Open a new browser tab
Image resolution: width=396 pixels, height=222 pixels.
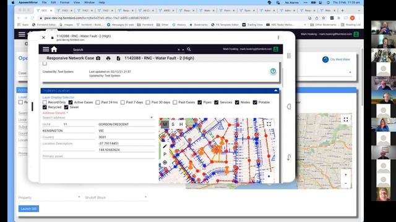(342, 10)
